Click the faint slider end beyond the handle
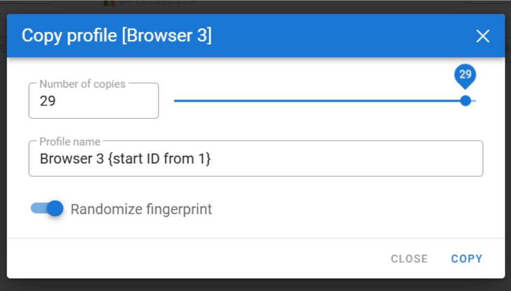Screen dimensions: 511x291 474,101
